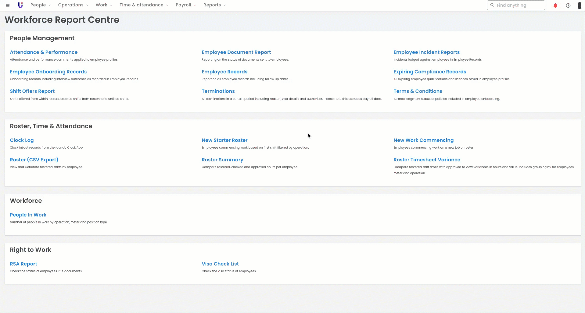Click the foundU logo icon
The width and height of the screenshot is (585, 313).
pyautogui.click(x=20, y=5)
